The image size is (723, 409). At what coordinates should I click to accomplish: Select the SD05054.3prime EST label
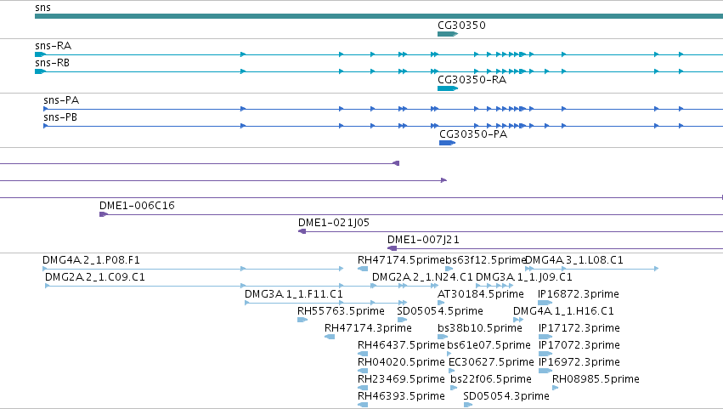506,396
